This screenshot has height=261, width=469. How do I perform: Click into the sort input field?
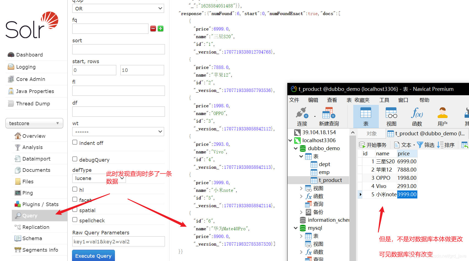pos(118,49)
